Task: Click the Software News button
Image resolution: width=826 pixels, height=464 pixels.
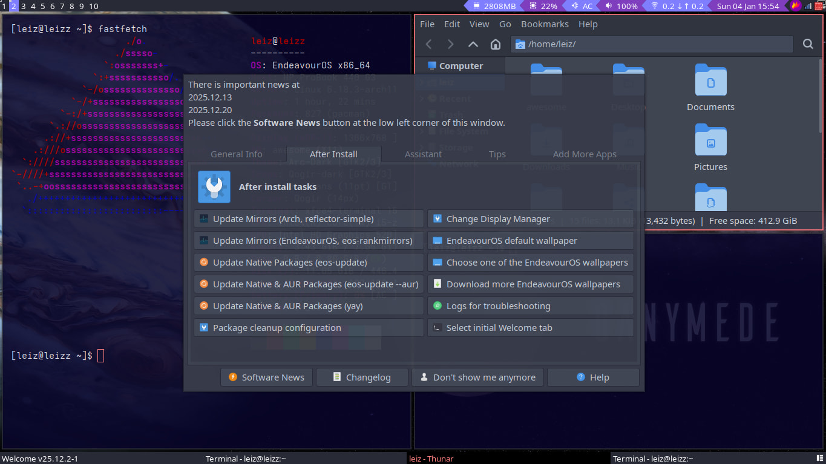Action: pos(266,377)
